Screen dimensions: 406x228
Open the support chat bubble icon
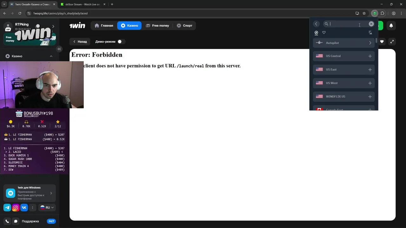coord(16,221)
